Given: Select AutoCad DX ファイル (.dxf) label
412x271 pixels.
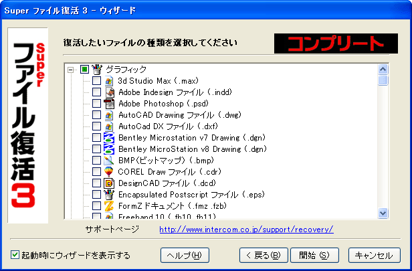Looking at the screenshot, I should 169,126.
